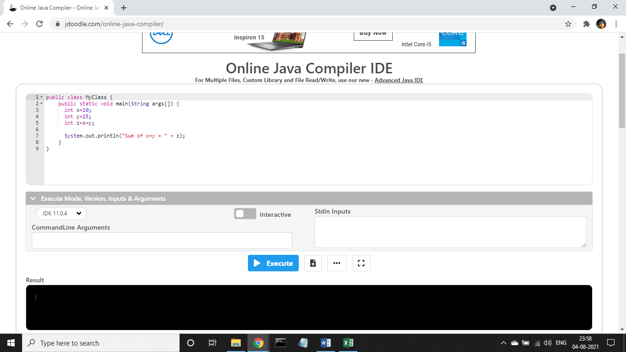Open the Notepad-style app on taskbar

(303, 343)
